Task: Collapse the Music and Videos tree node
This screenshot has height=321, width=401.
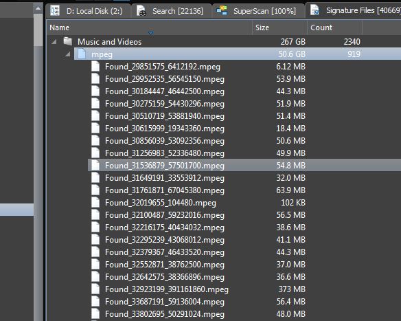Action: [x=54, y=41]
